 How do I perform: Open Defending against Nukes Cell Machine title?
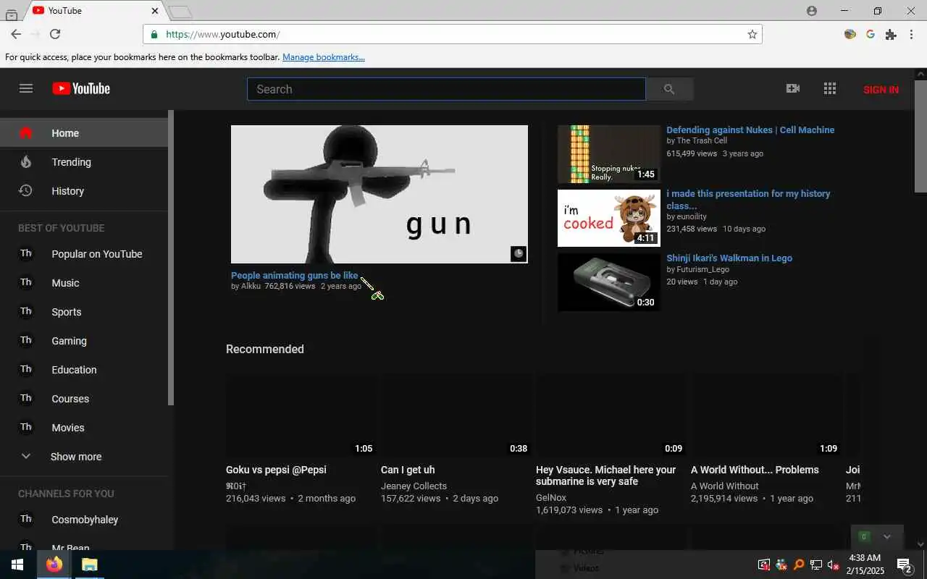[750, 130]
